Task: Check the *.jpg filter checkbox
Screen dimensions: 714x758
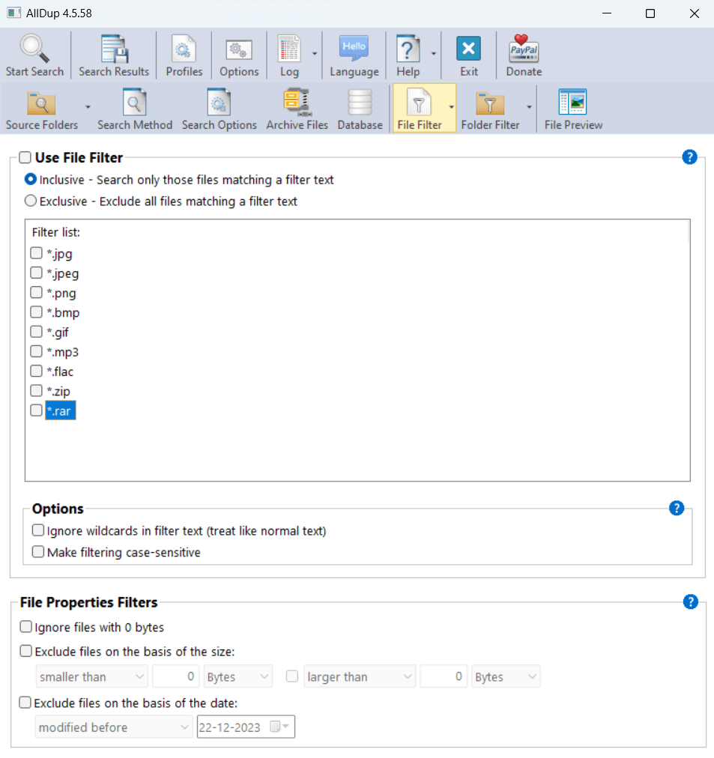Action: pyautogui.click(x=36, y=253)
